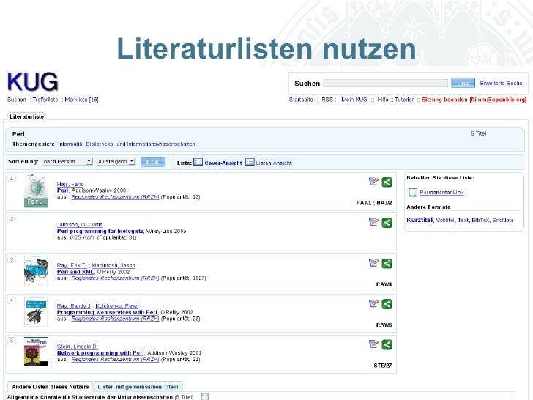This screenshot has width=533, height=400.
Task: Click the Cover-Ansicht view icon
Action: [x=198, y=162]
